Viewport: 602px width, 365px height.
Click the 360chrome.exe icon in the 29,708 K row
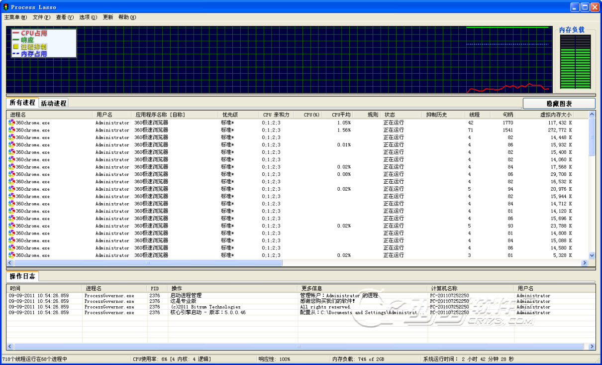coord(11,174)
